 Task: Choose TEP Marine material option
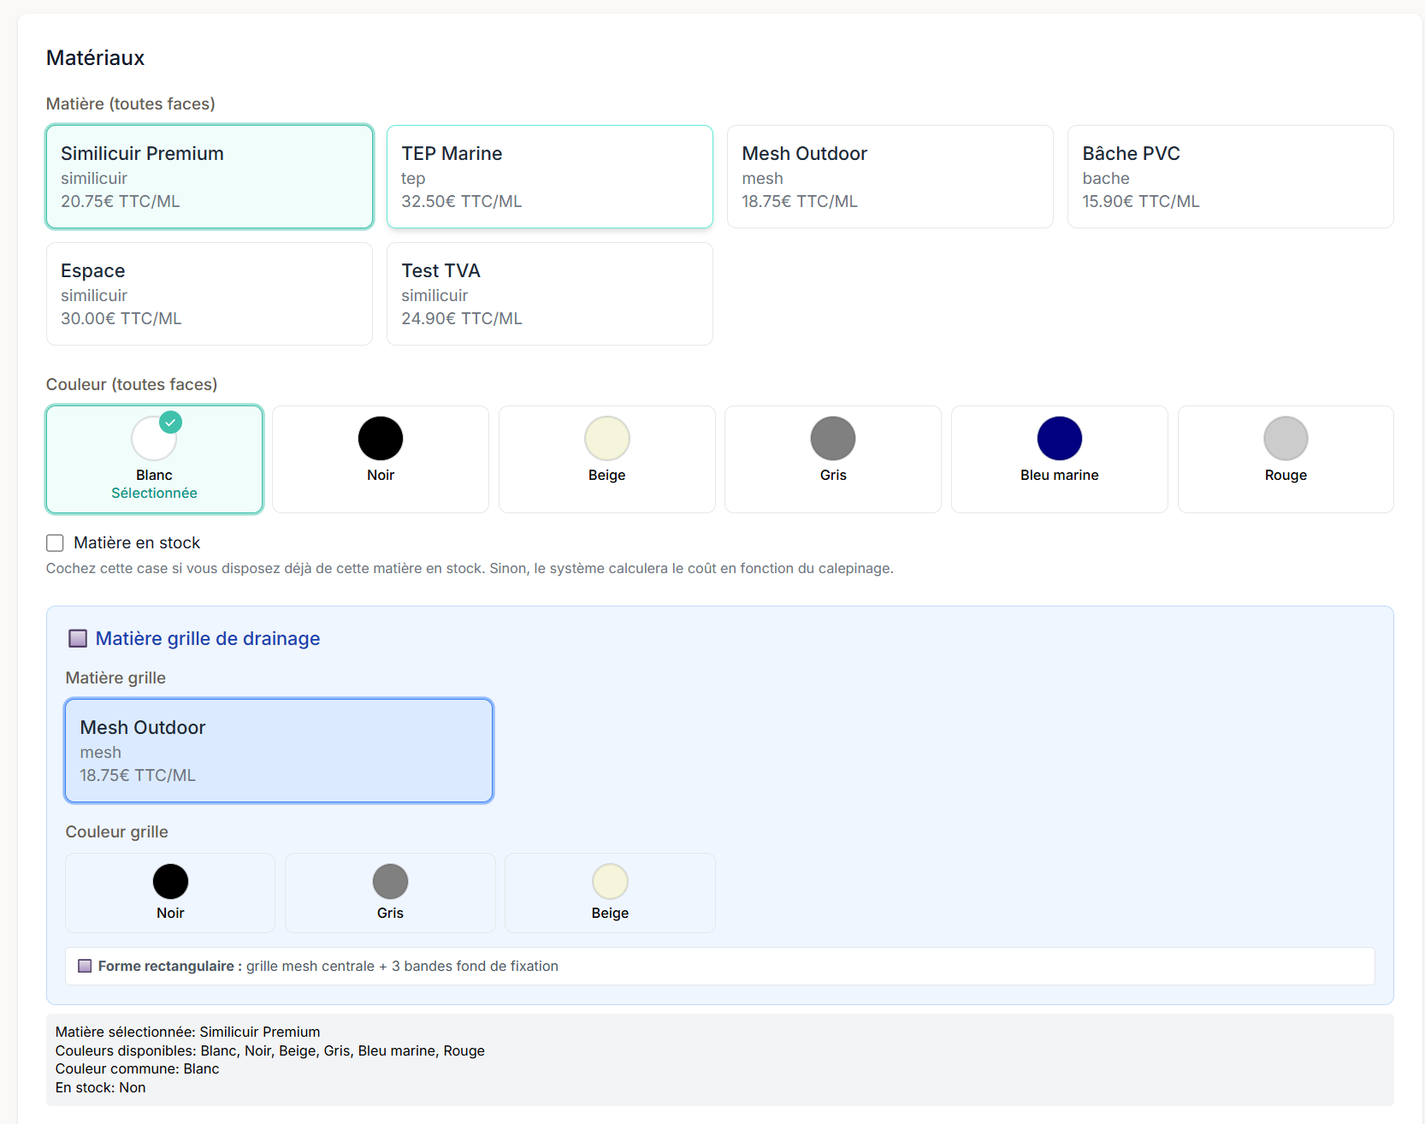[549, 177]
